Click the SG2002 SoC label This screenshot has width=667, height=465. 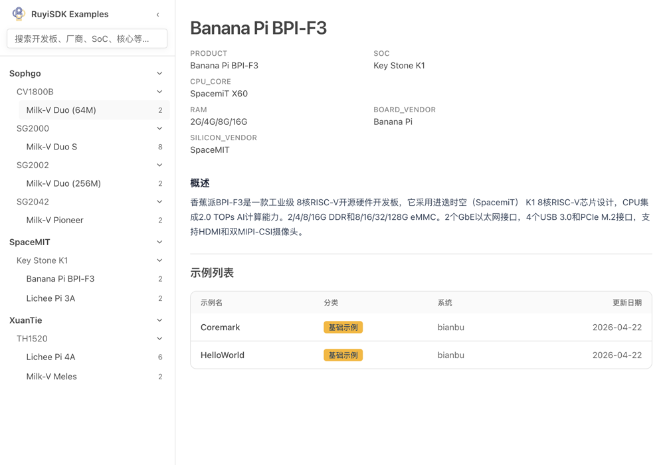(x=33, y=165)
